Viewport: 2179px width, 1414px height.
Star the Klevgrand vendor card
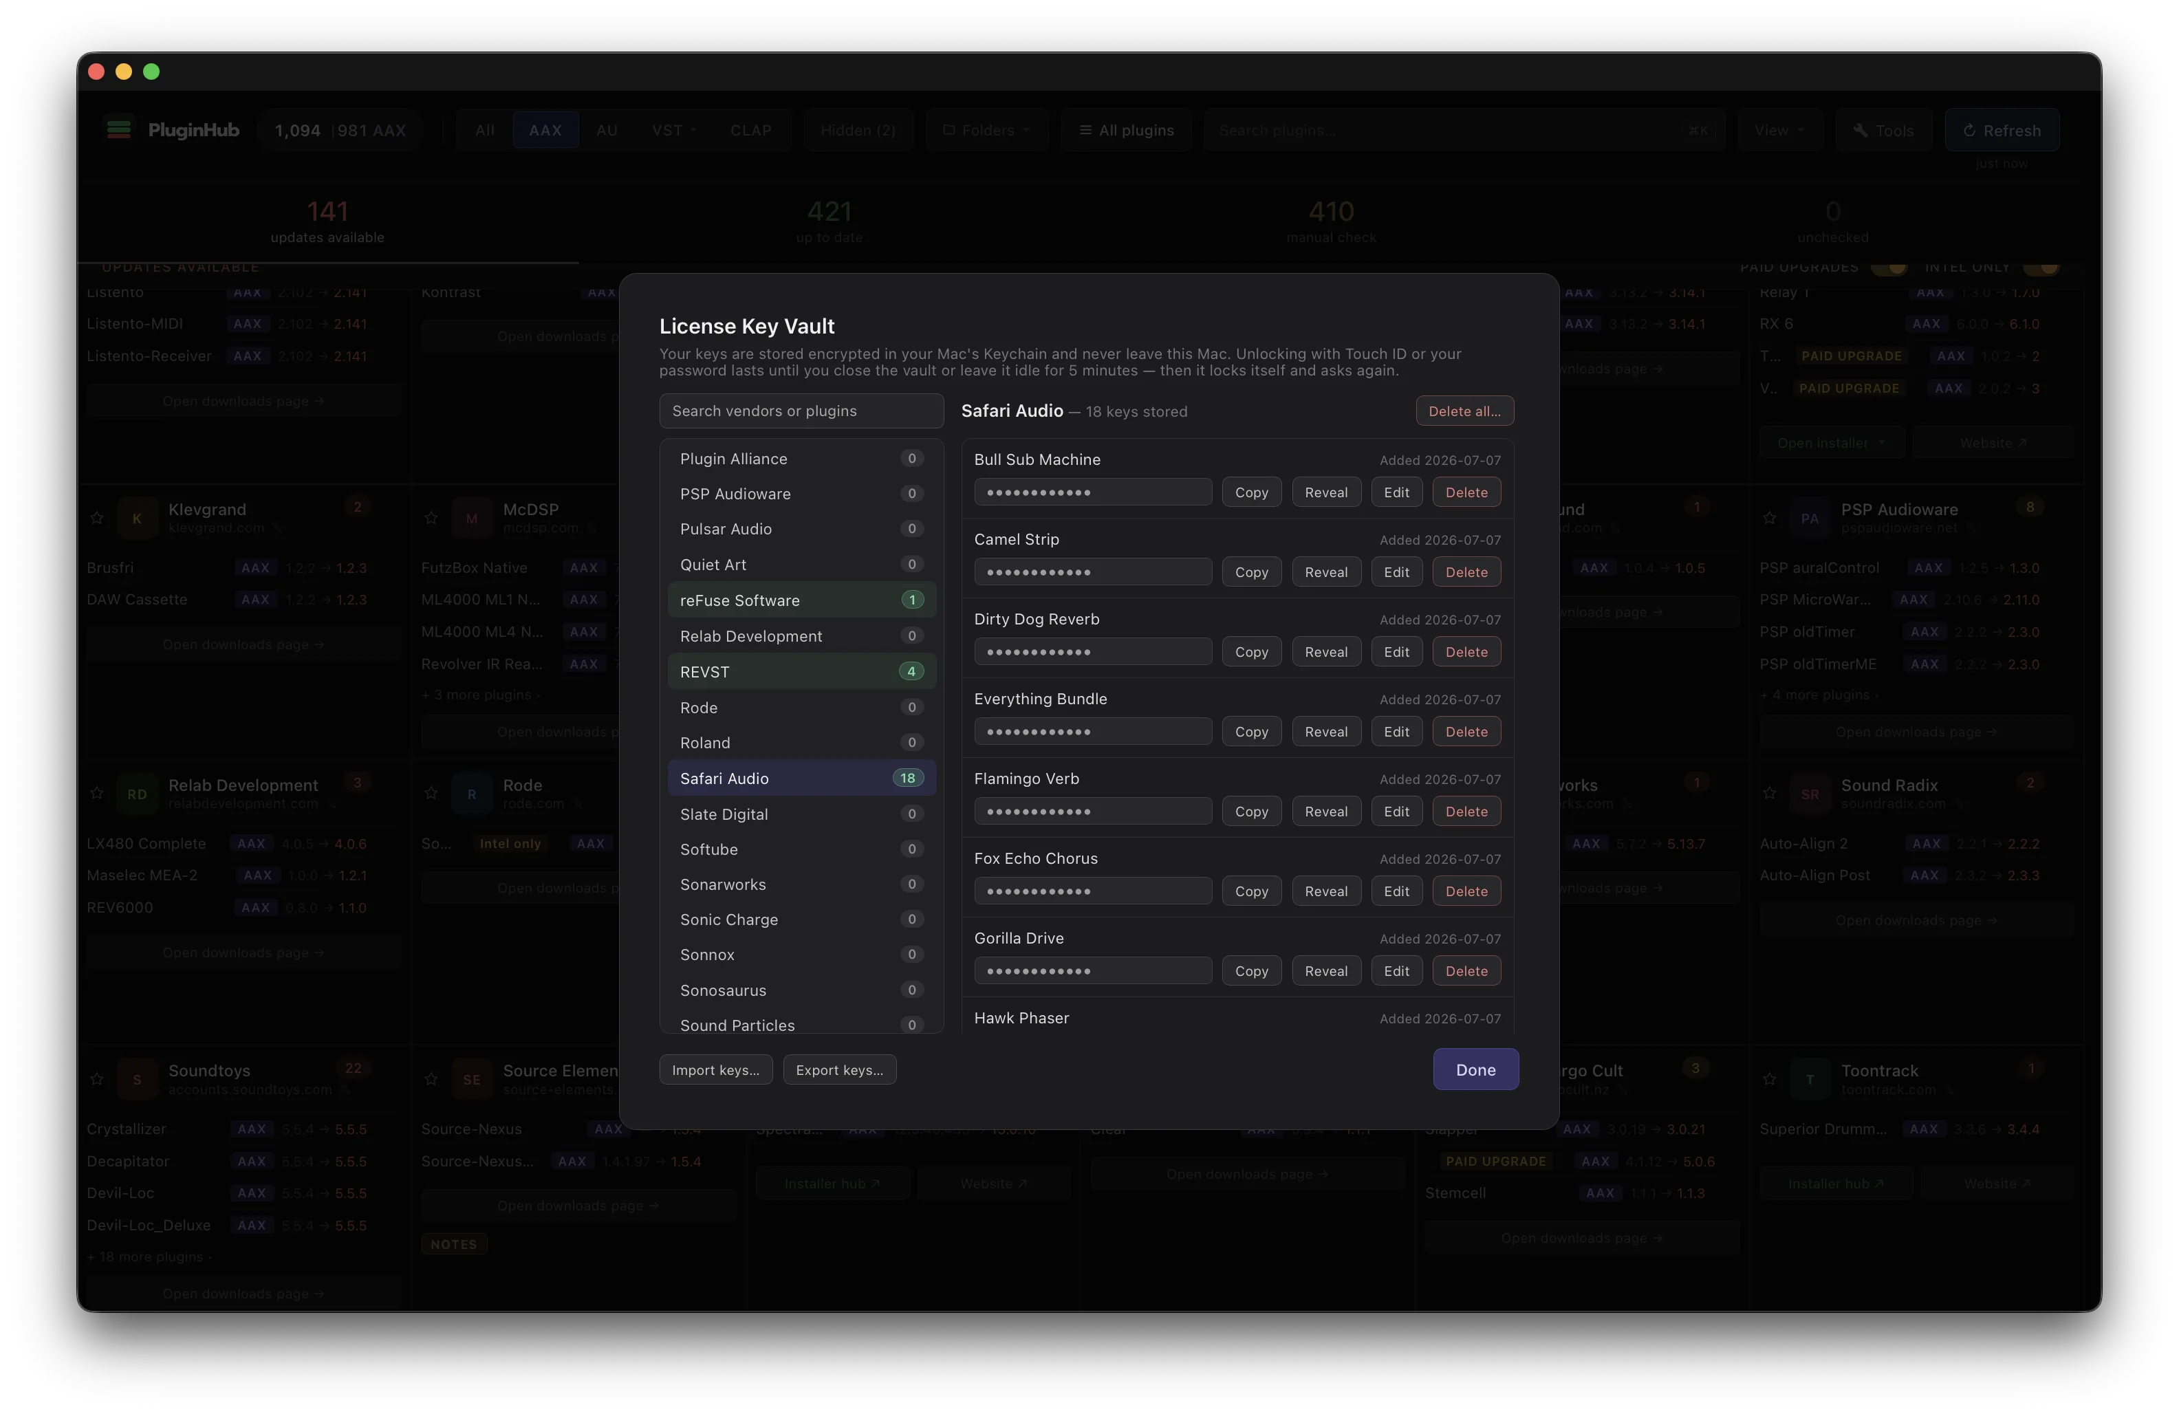click(x=97, y=518)
